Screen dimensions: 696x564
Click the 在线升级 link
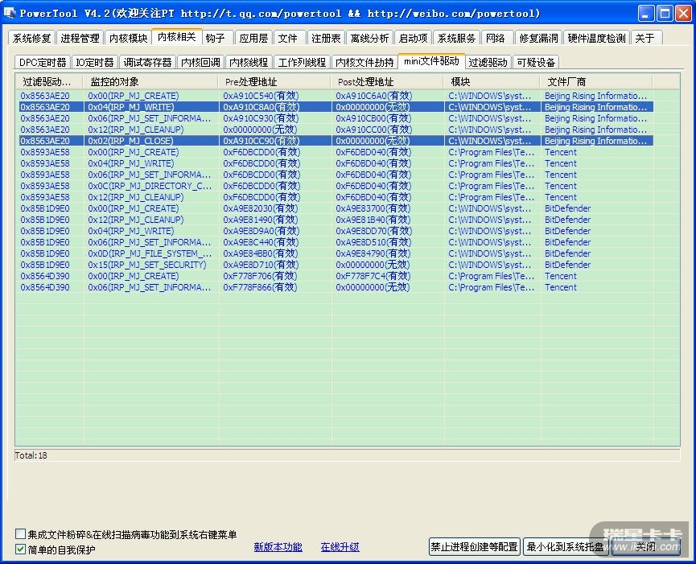(340, 547)
